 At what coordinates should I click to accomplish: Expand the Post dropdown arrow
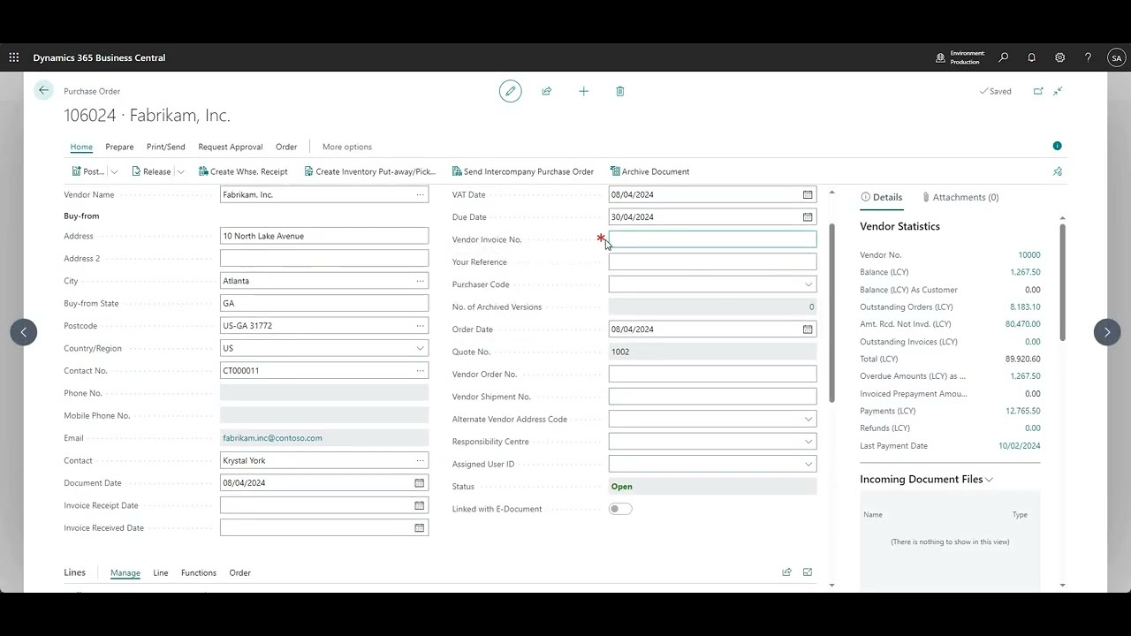114,171
